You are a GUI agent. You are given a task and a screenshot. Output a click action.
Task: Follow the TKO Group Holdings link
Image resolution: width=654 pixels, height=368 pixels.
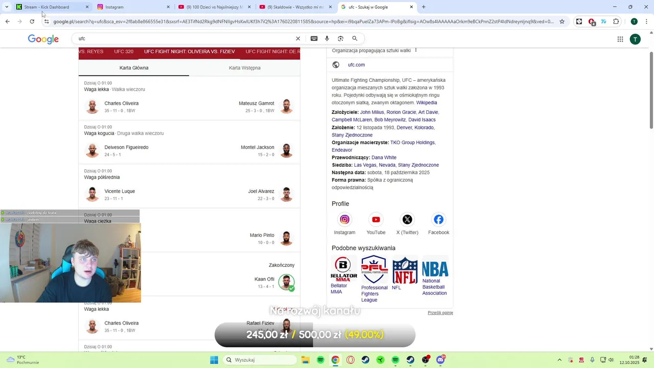(x=412, y=143)
